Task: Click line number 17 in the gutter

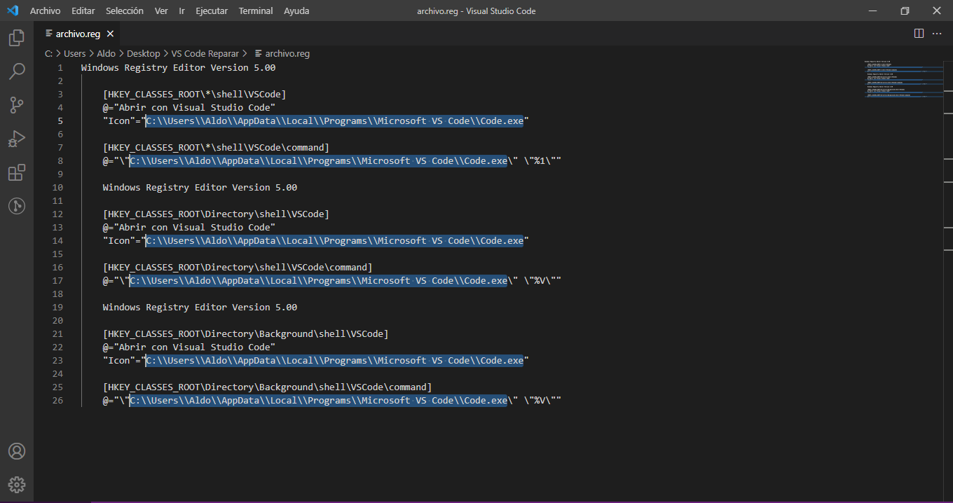Action: pyautogui.click(x=57, y=280)
